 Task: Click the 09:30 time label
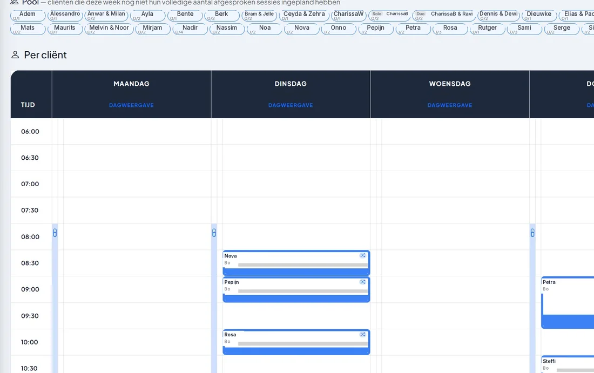(x=30, y=316)
